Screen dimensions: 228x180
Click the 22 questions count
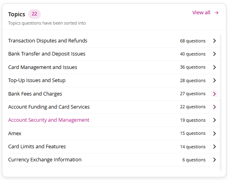pos(193,107)
